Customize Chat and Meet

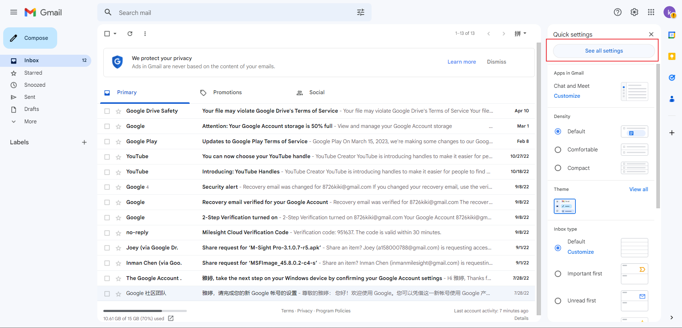click(x=567, y=96)
